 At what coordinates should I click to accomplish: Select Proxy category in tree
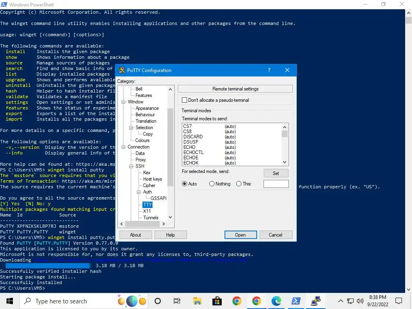pos(140,160)
